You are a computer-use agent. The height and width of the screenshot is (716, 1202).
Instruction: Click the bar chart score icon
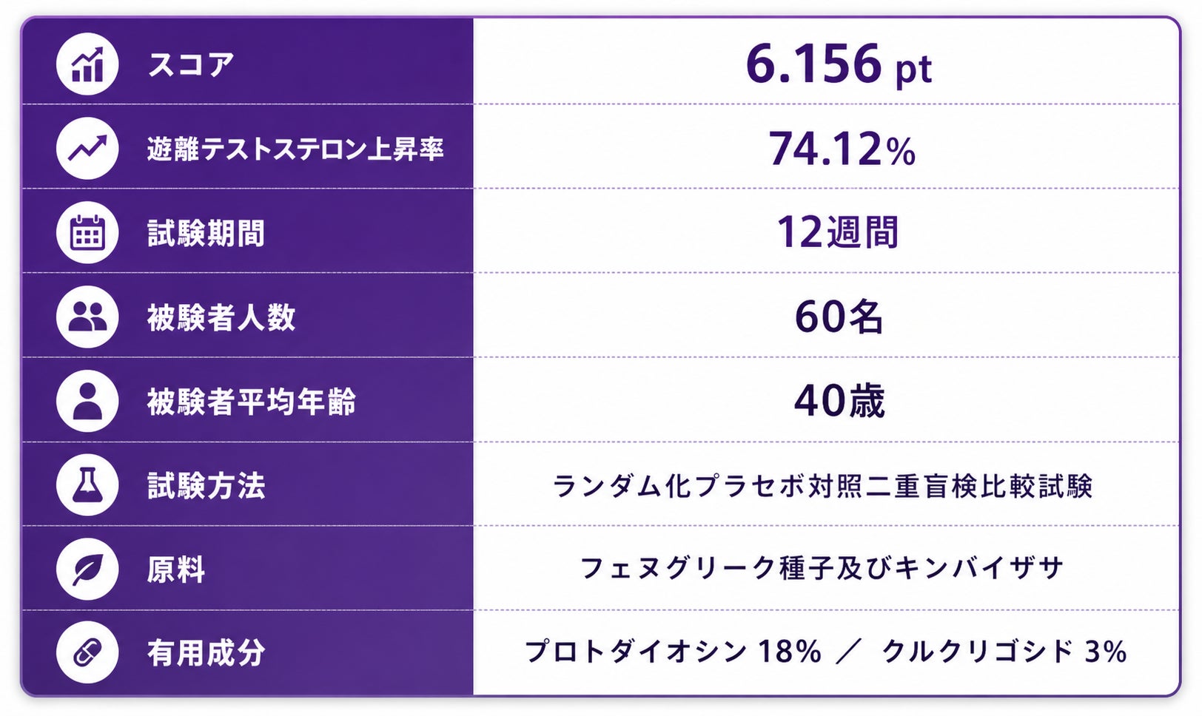(x=87, y=64)
